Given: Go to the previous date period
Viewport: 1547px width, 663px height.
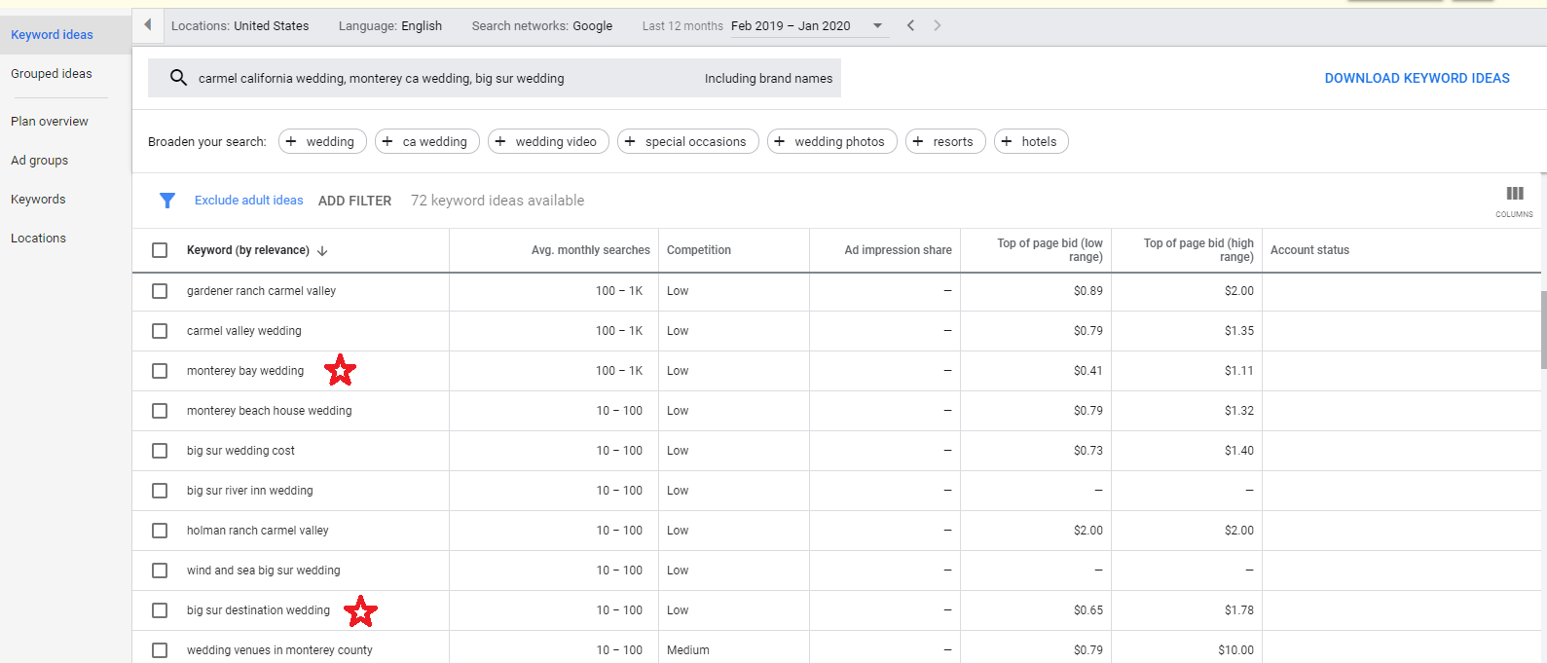Looking at the screenshot, I should (x=910, y=25).
